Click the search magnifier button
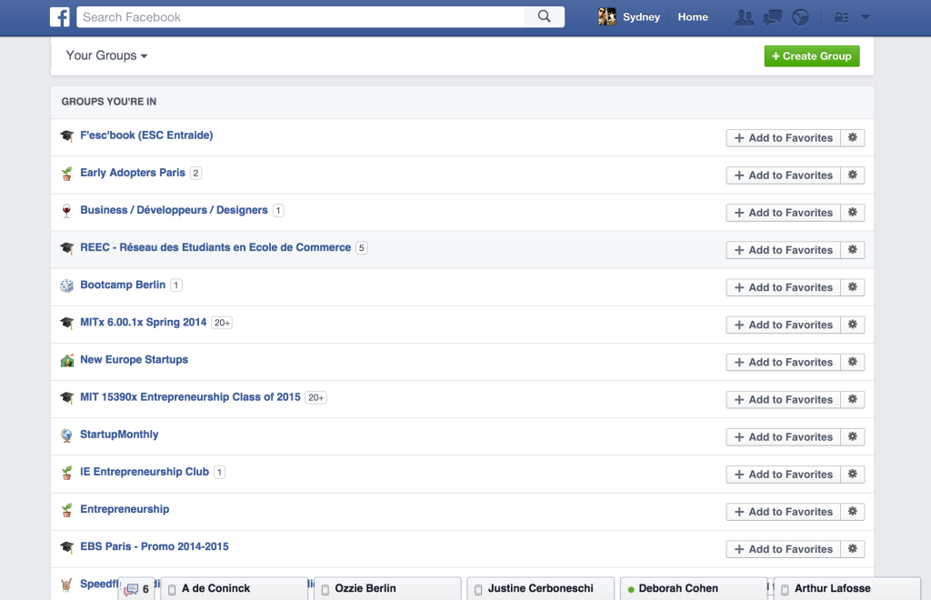Image resolution: width=931 pixels, height=600 pixels. (x=544, y=16)
